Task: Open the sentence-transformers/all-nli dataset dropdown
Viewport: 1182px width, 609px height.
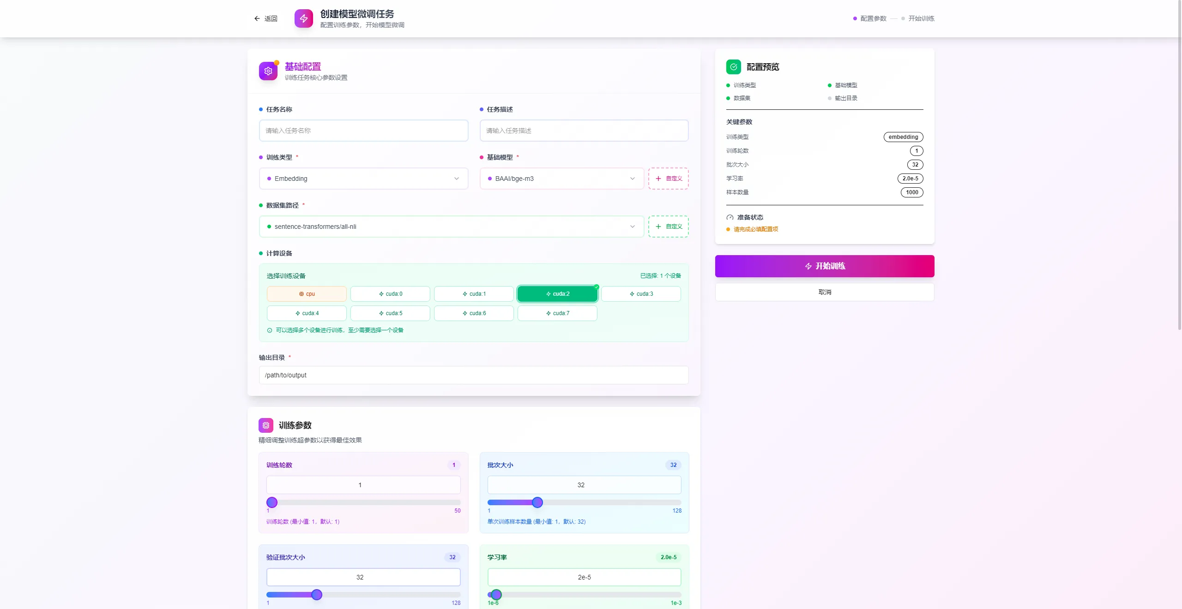Action: point(451,227)
